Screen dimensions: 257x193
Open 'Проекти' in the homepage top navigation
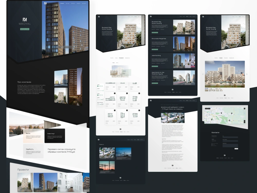[73, 3]
